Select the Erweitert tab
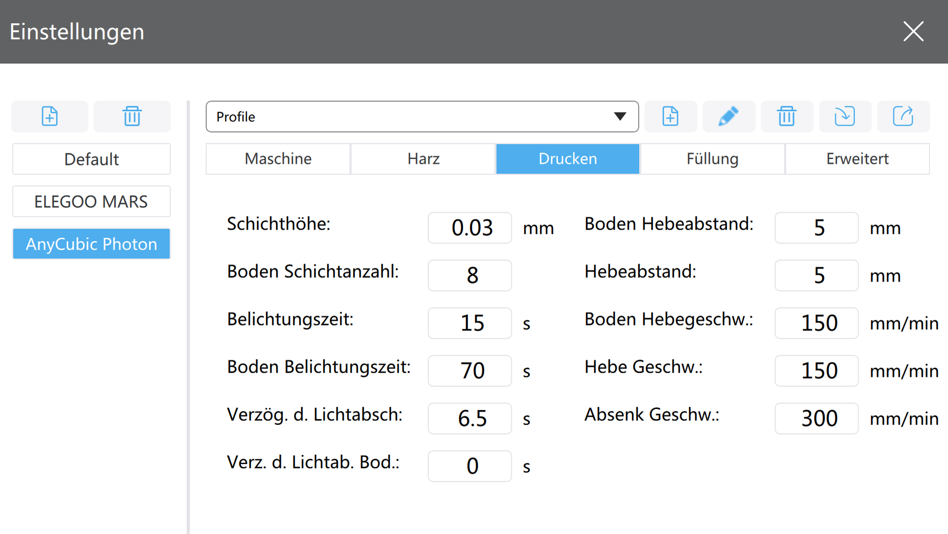The image size is (948, 534). pos(857,159)
